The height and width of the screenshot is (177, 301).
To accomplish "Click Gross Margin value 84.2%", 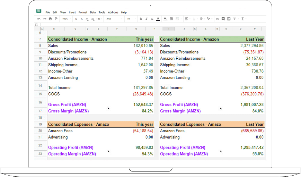I will [x=148, y=111].
